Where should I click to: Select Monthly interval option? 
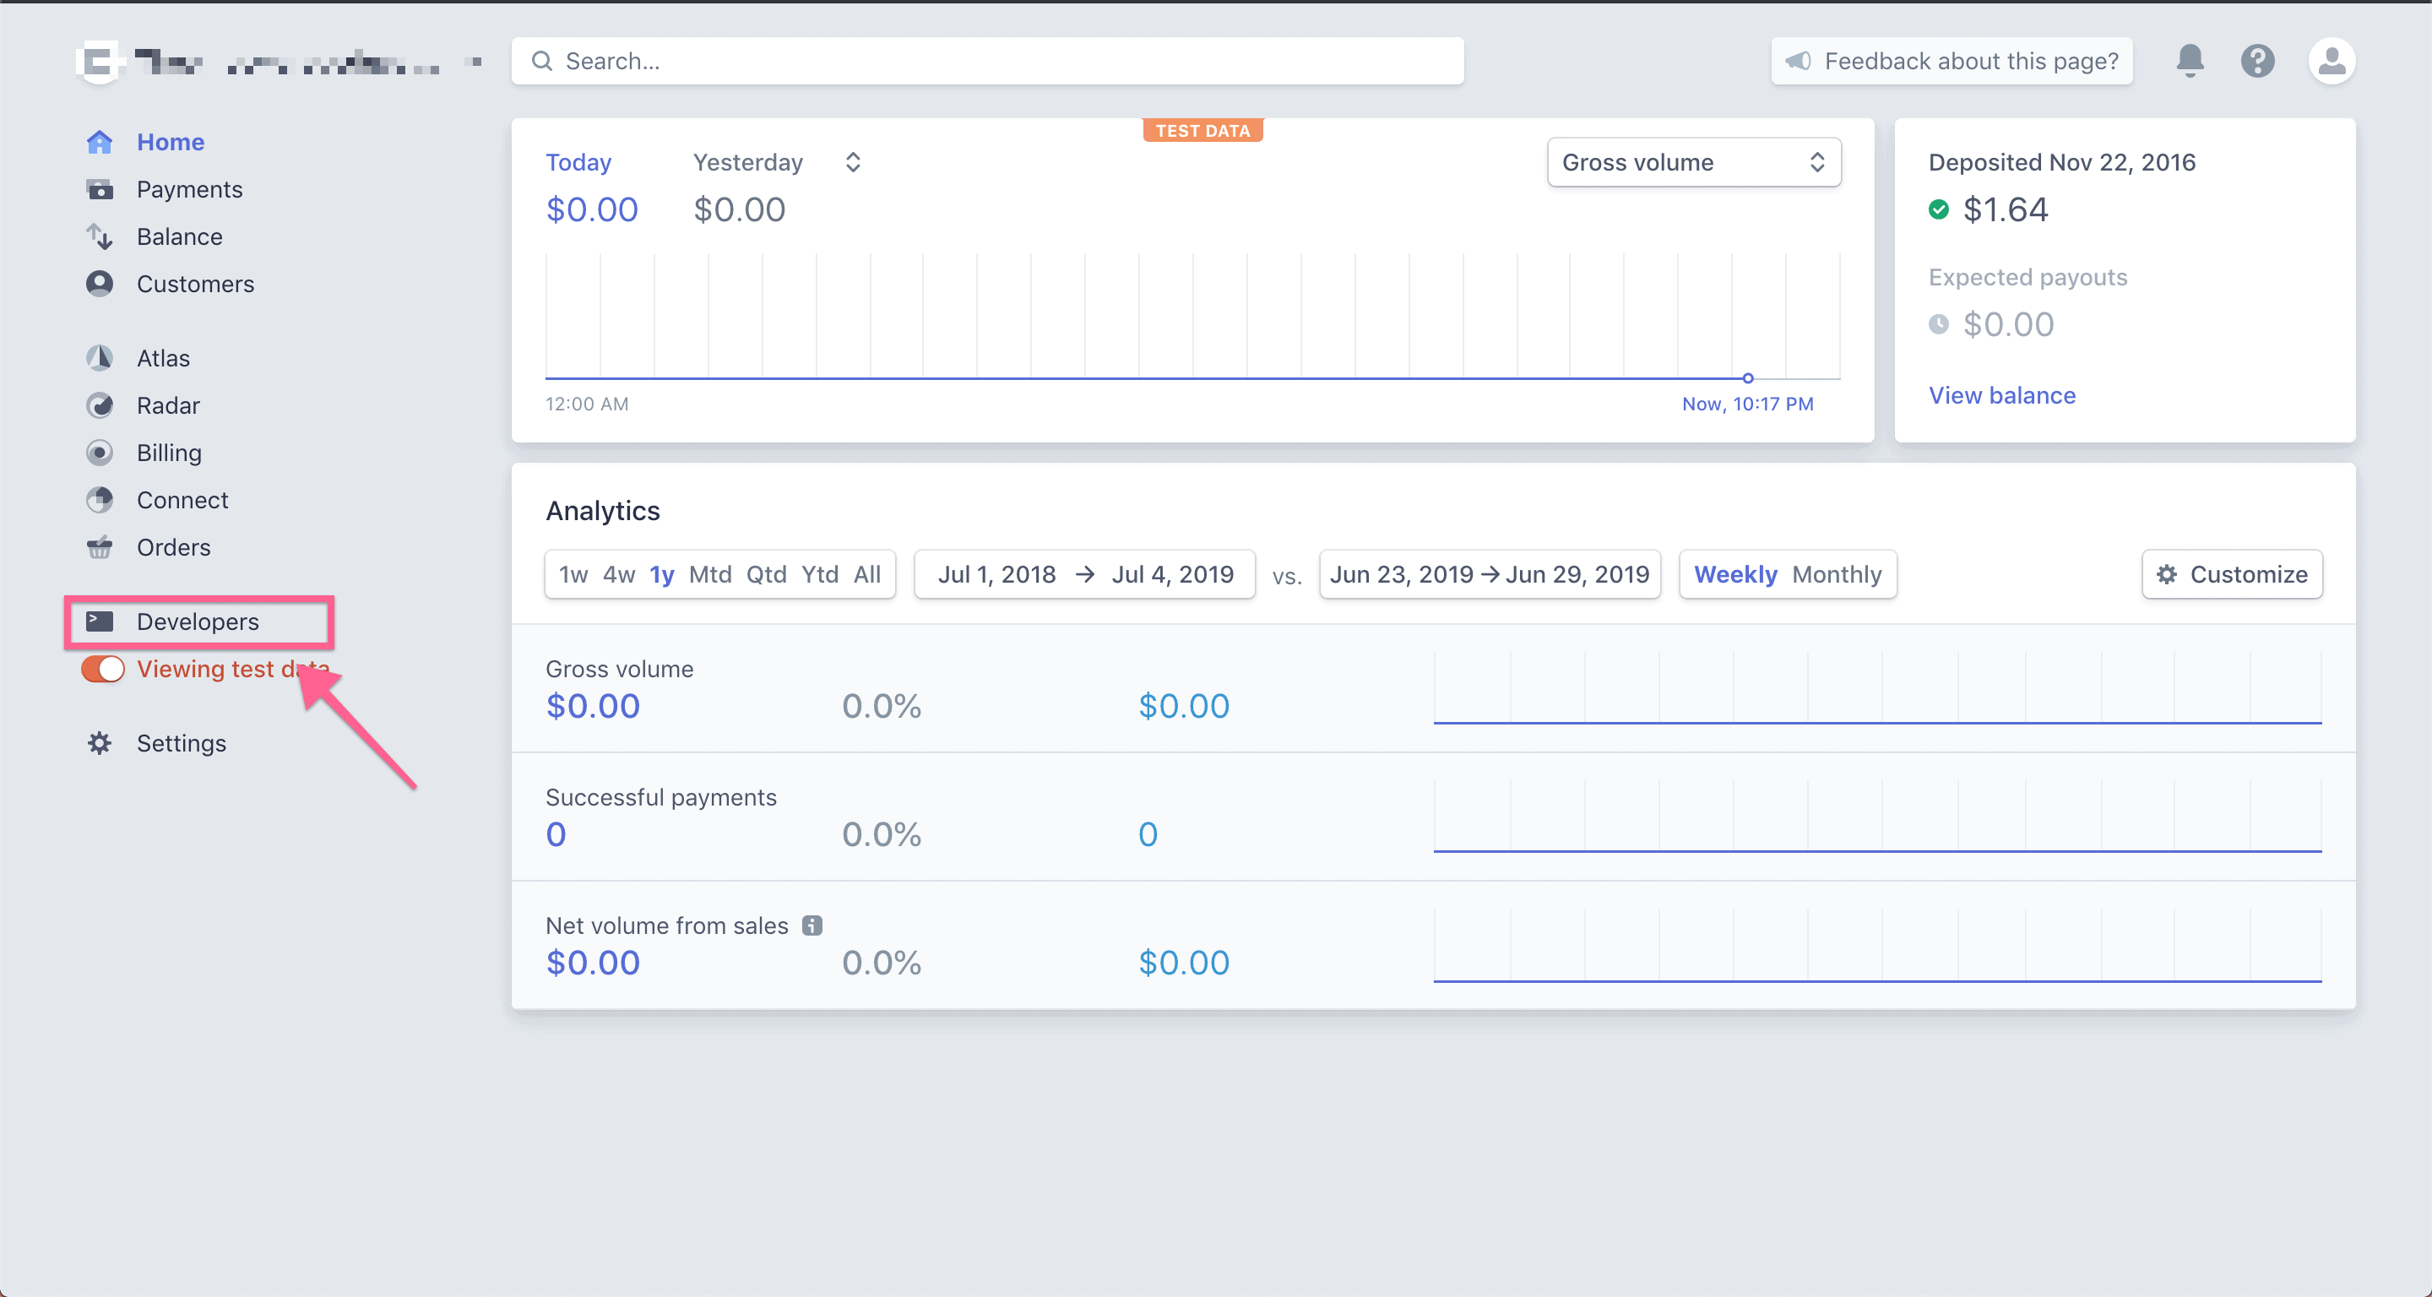pyautogui.click(x=1837, y=574)
